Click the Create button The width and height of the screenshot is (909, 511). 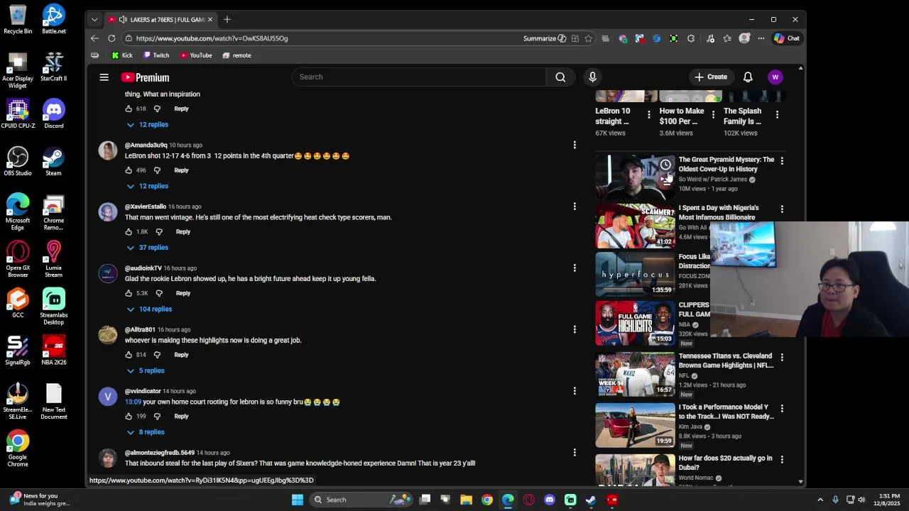711,77
